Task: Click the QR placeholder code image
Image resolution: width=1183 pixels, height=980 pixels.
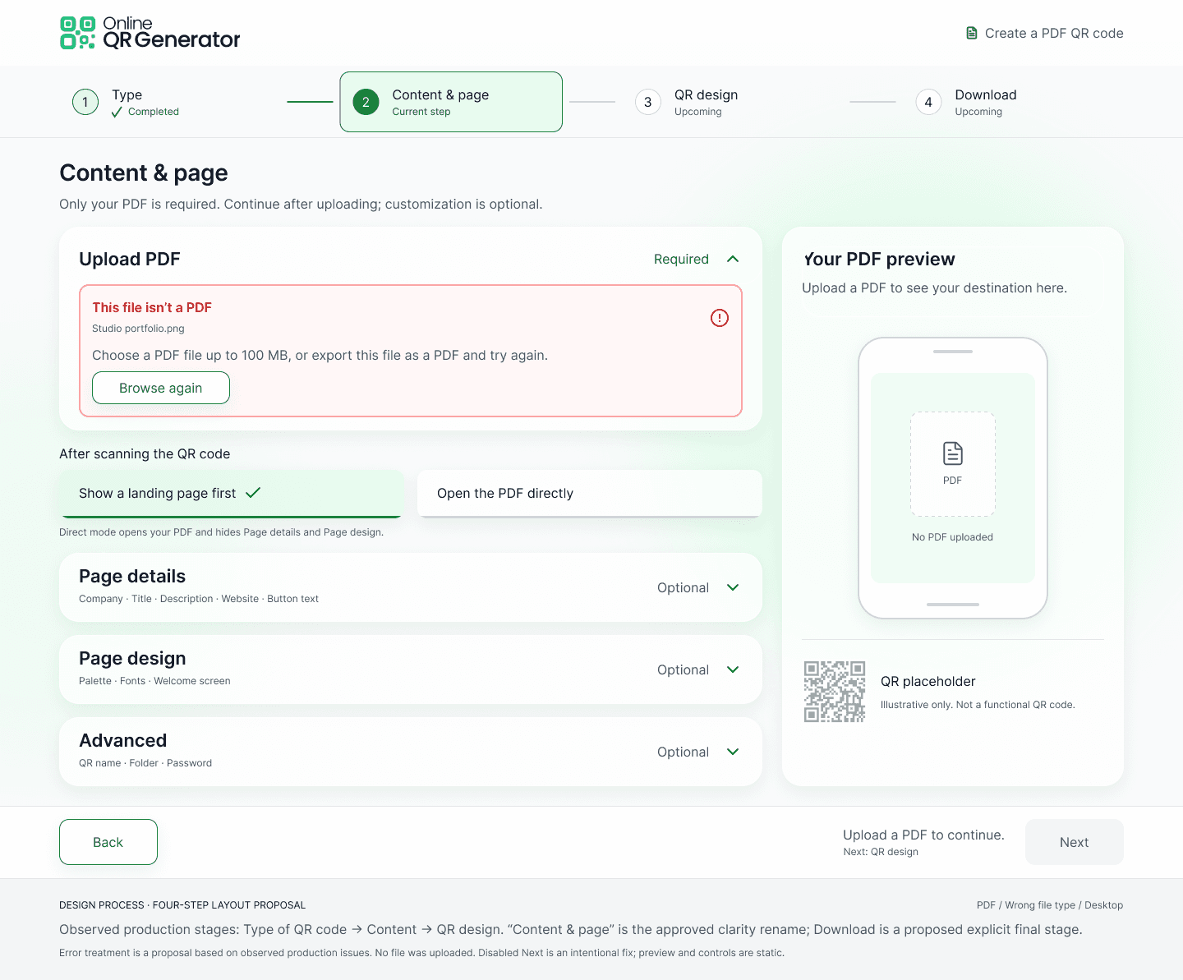Action: click(835, 692)
